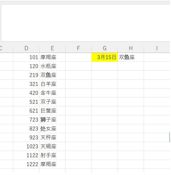The image size is (171, 175).
Task: Click the 天秤座 cell
Action: point(53,138)
